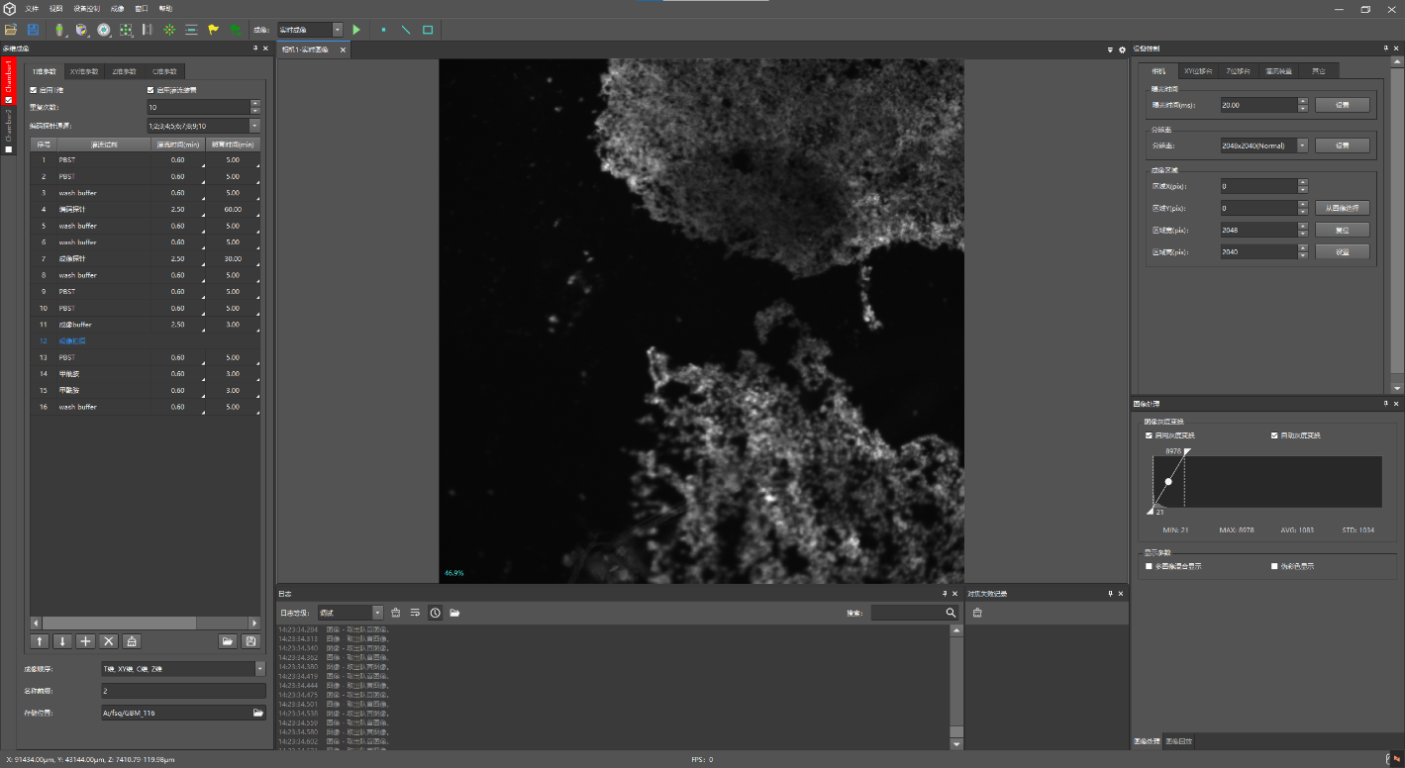Click the green play start-imaging button
The height and width of the screenshot is (768, 1405).
[356, 30]
